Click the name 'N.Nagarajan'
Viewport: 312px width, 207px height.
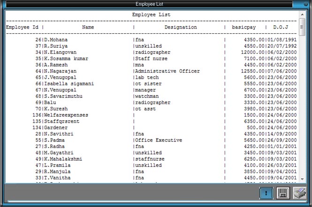click(x=60, y=71)
